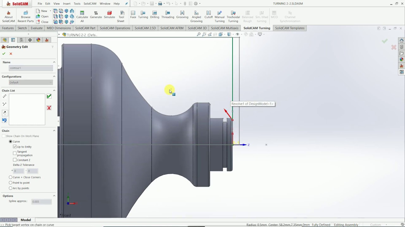Open Appearances task pane icon
Image resolution: width=405 pixels, height=227 pixels.
[x=402, y=59]
